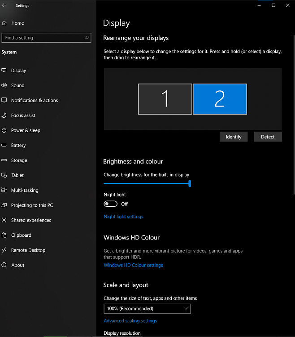Click the Storage drive icon

(4, 160)
